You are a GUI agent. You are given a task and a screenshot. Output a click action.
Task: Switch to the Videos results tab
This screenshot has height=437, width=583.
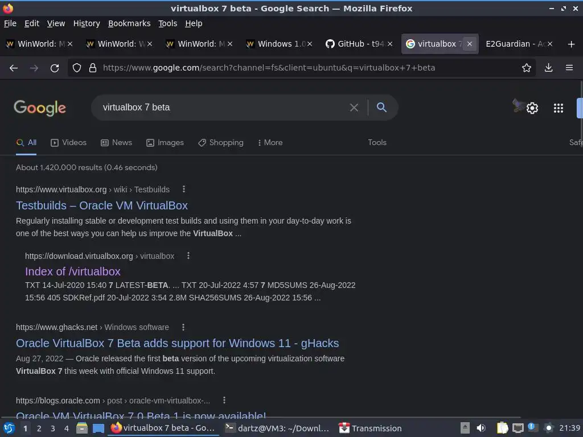point(69,143)
